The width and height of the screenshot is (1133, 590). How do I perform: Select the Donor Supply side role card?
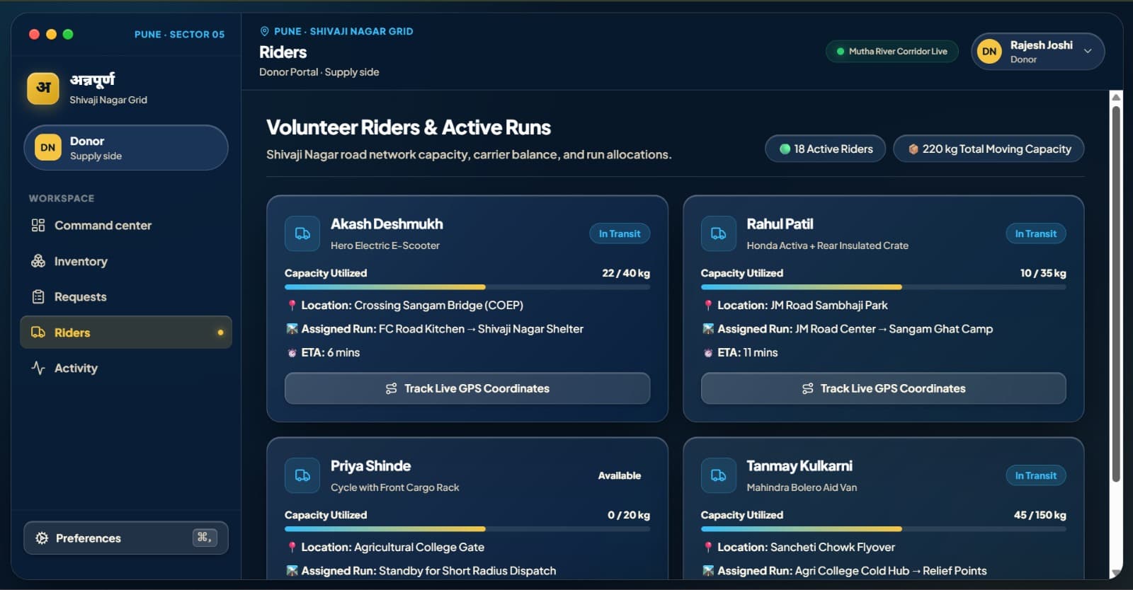coord(126,148)
